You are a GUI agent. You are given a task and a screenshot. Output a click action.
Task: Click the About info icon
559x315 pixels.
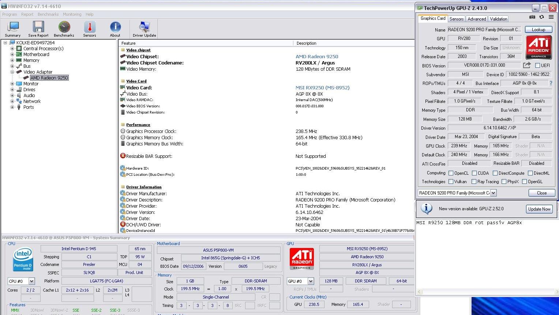(x=115, y=29)
